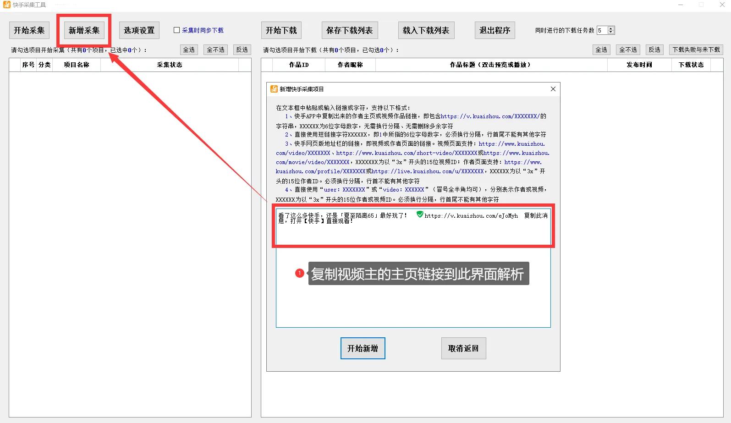The width and height of the screenshot is (731, 423).
Task: Click the dialog's title icon
Action: coord(274,89)
